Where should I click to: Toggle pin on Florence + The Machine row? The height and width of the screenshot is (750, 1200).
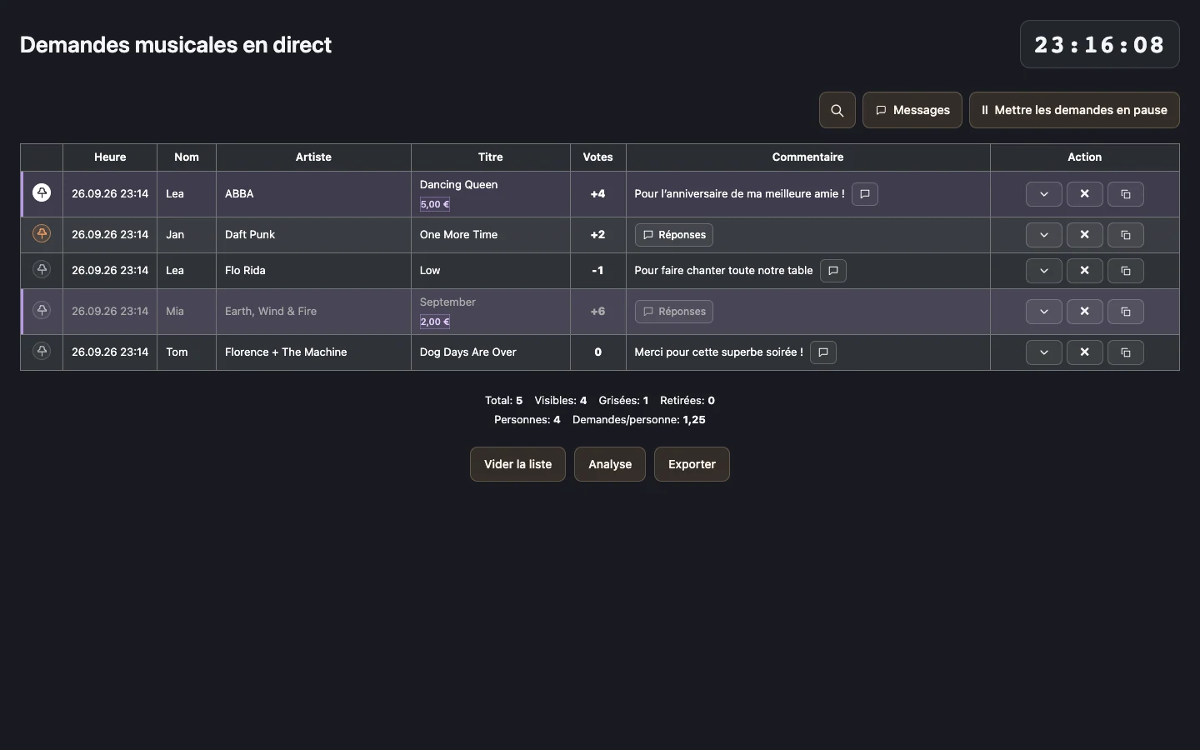42,351
